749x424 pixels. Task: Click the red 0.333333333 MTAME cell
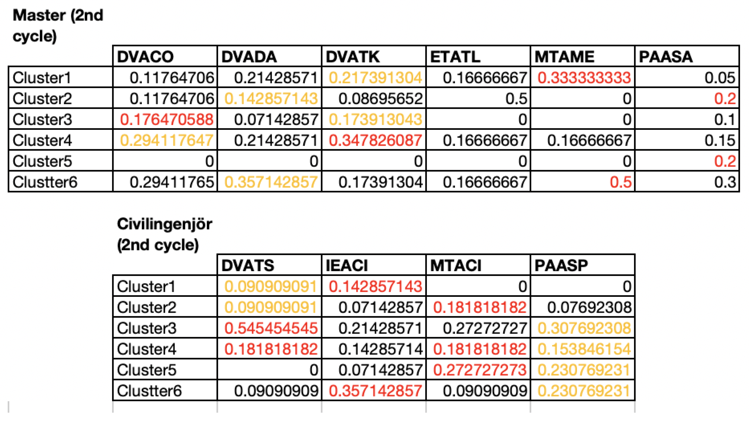[582, 77]
